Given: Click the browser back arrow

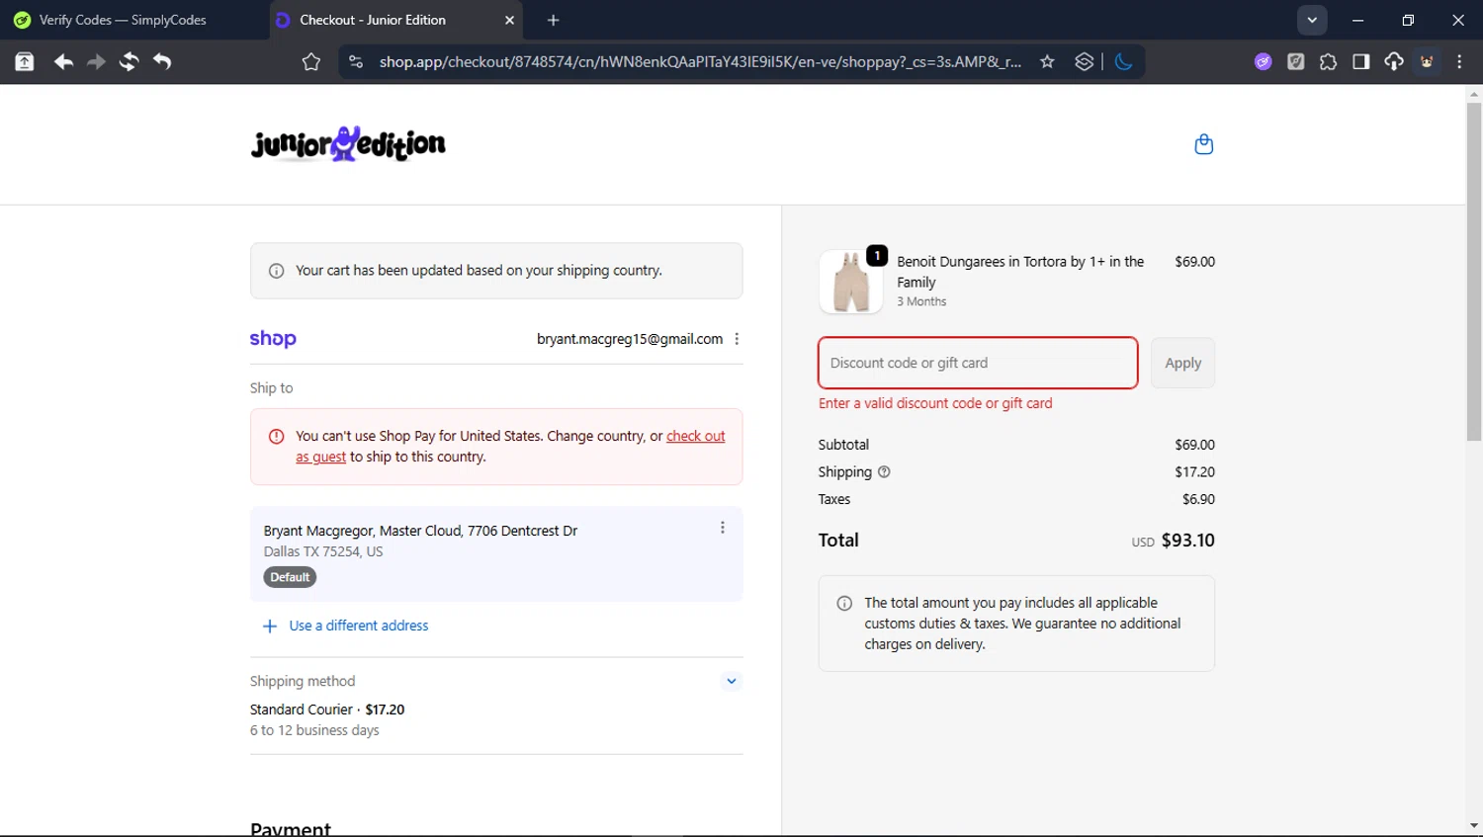Looking at the screenshot, I should coord(63,61).
